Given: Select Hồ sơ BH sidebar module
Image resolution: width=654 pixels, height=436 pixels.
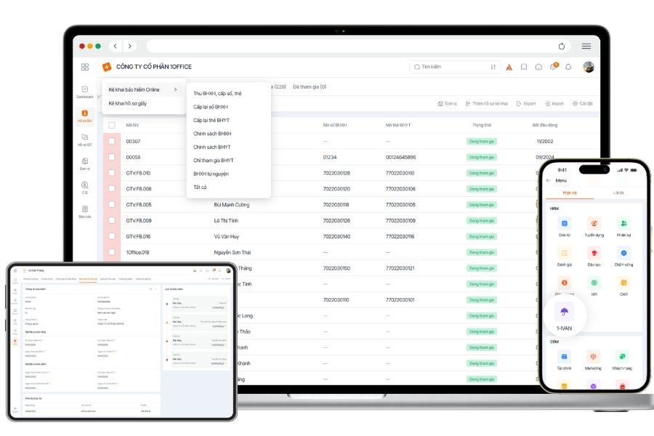Looking at the screenshot, I should 85,116.
